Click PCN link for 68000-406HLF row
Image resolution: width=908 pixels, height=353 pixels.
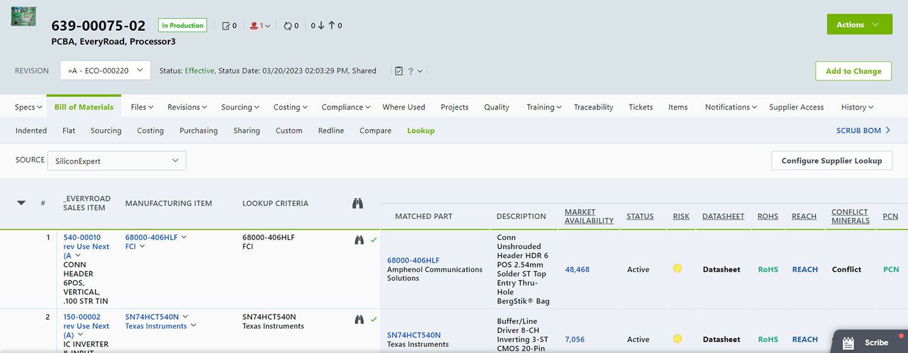pos(891,269)
